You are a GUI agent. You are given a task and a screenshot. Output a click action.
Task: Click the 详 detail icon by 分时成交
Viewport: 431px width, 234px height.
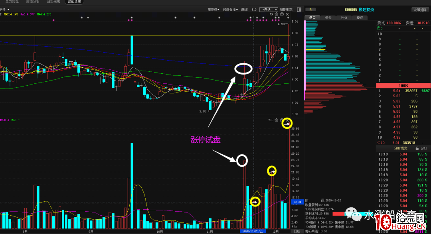pyautogui.click(x=423, y=148)
